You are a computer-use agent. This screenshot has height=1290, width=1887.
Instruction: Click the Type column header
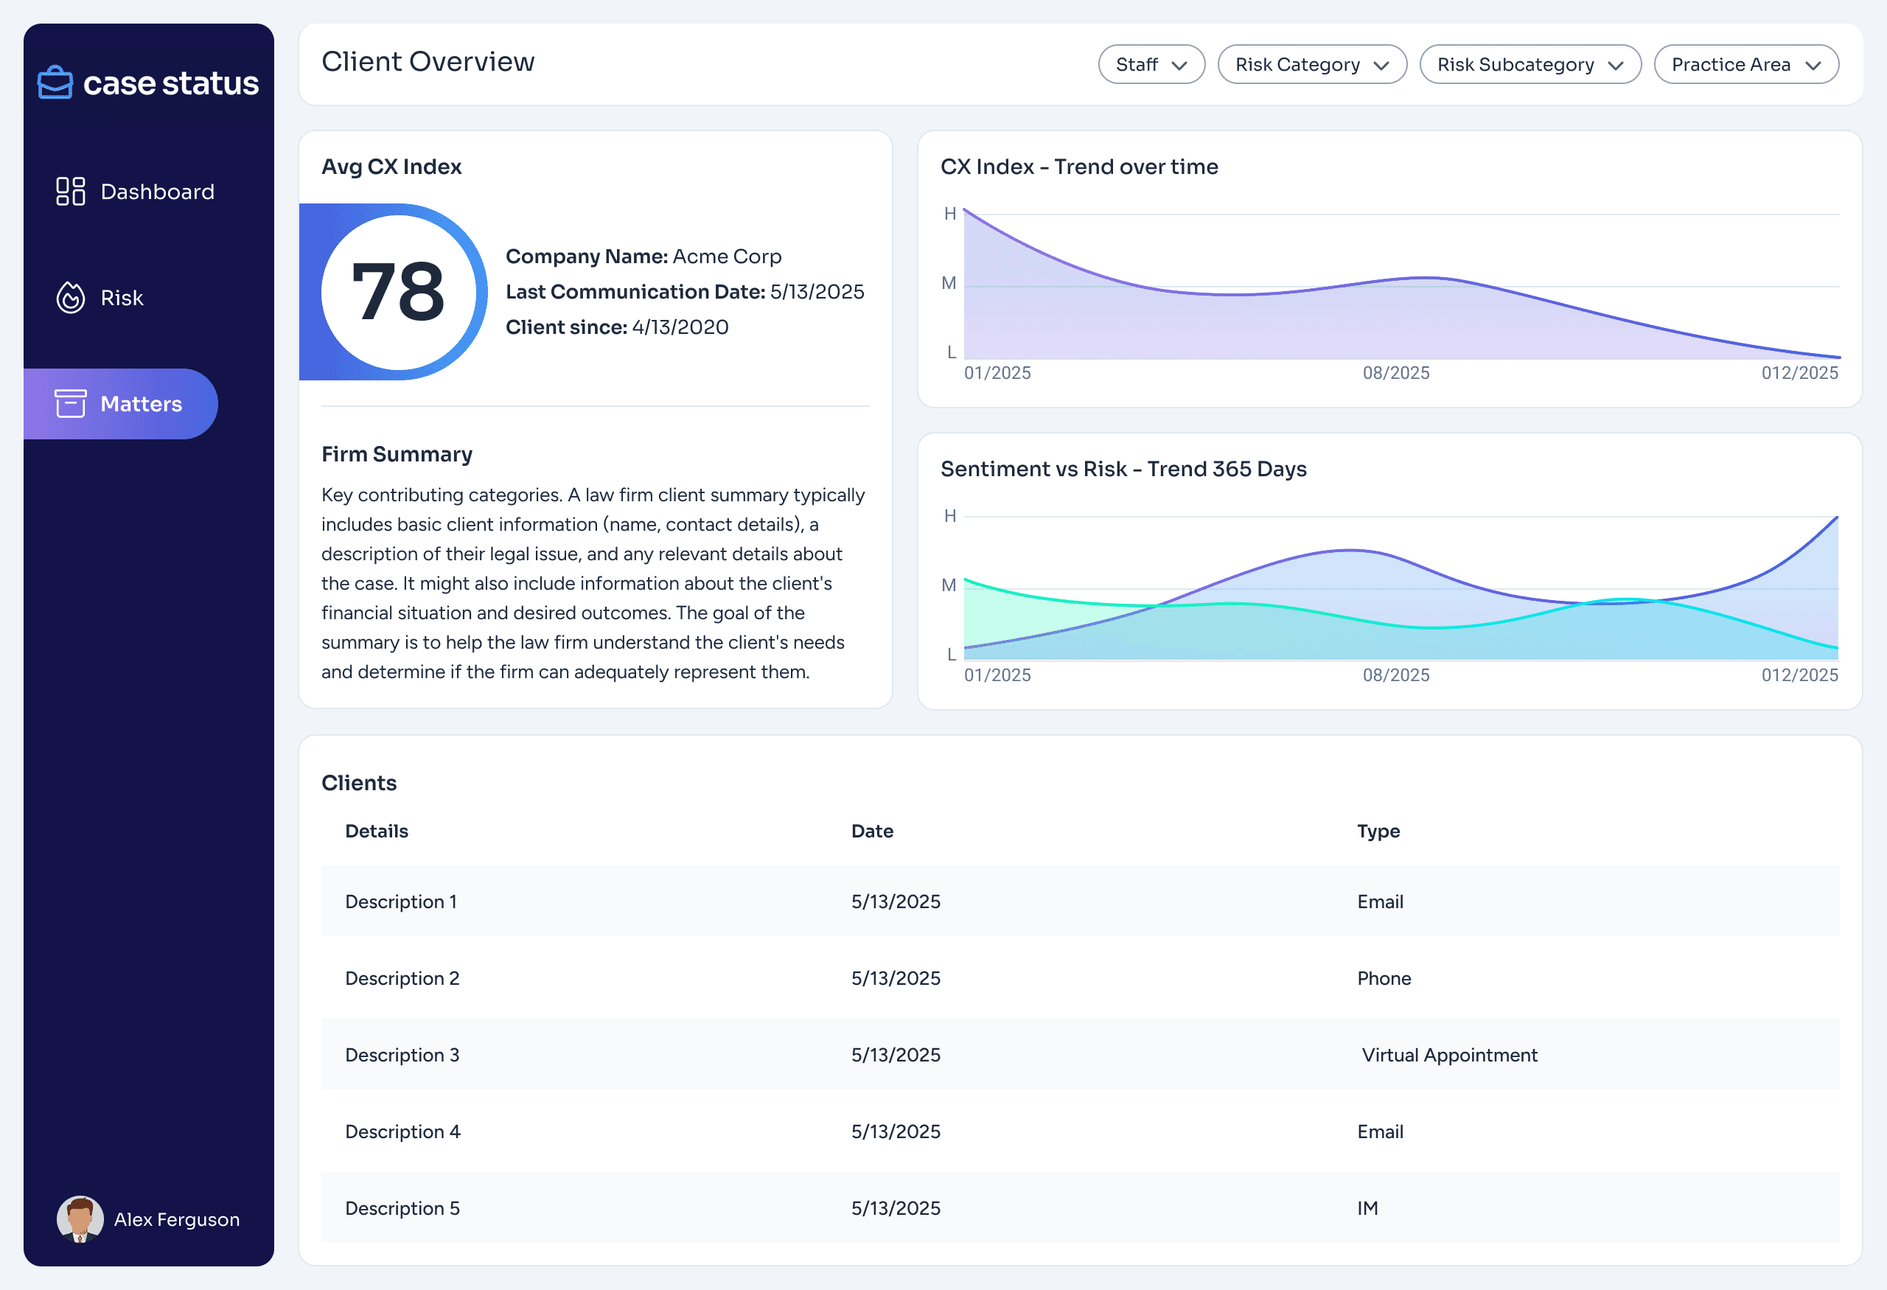(1378, 831)
